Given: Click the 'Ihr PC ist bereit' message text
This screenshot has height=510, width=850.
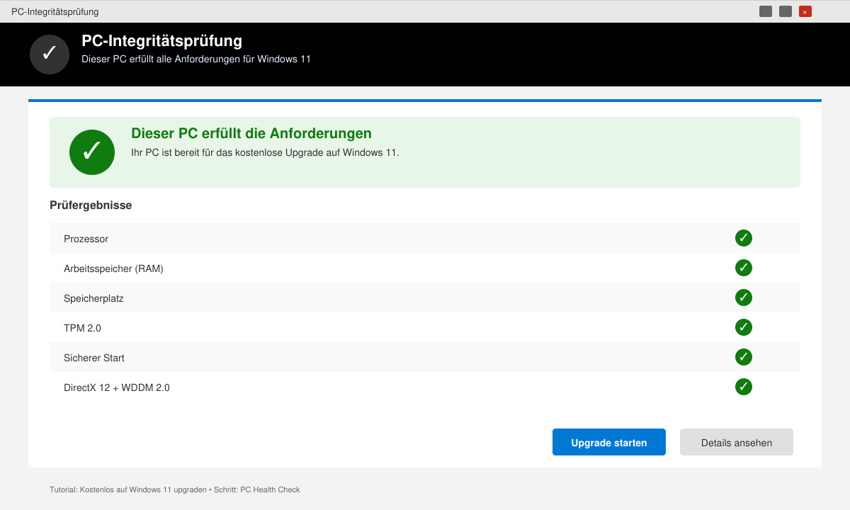Looking at the screenshot, I should [266, 152].
